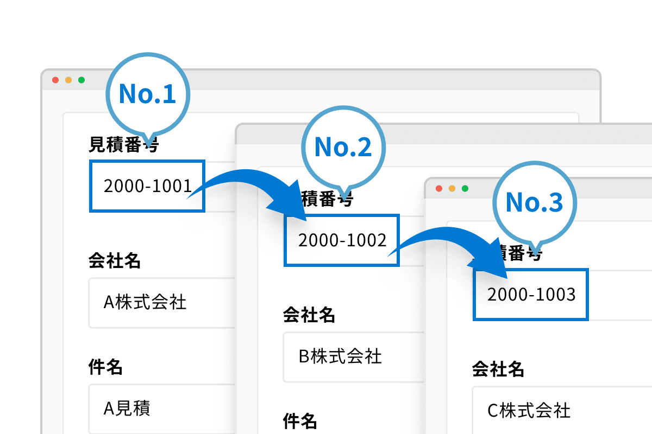Select the No.3 callout bubble
The image size is (652, 434).
(535, 202)
